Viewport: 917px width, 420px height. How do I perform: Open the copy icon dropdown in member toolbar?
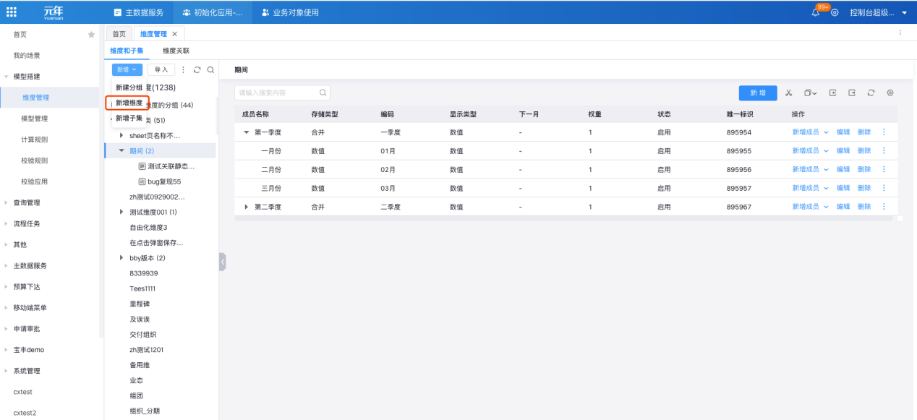click(x=811, y=93)
